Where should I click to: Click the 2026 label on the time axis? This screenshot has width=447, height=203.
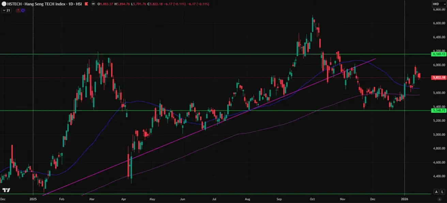pyautogui.click(x=404, y=199)
